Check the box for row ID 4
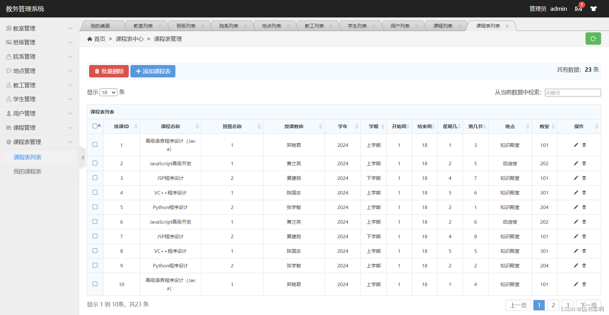This screenshot has height=315, width=609. (x=95, y=192)
